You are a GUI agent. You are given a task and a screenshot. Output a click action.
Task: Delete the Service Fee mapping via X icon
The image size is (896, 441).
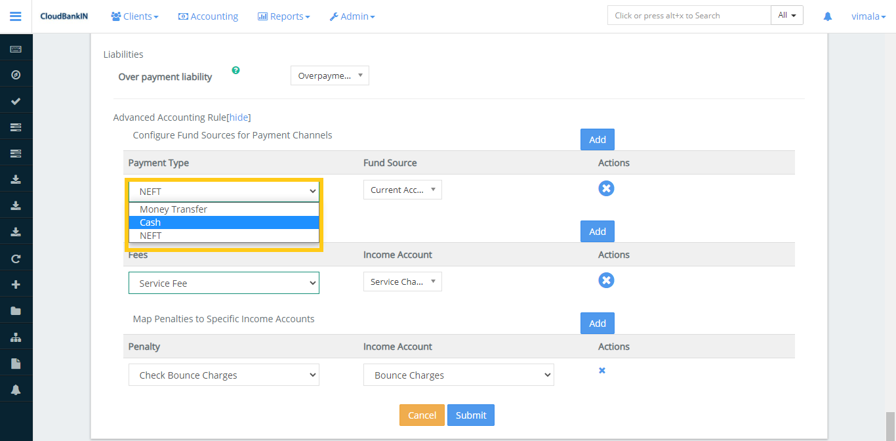click(606, 280)
